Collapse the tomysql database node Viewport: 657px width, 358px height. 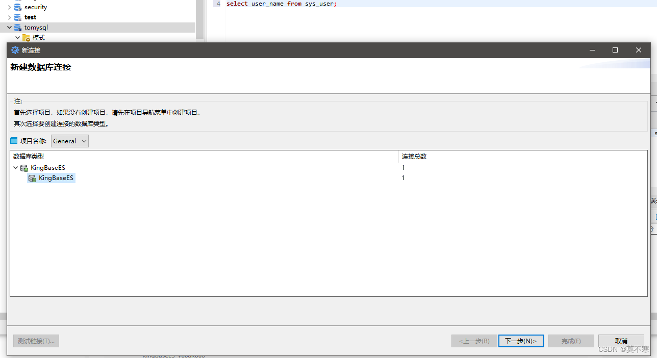tap(9, 28)
